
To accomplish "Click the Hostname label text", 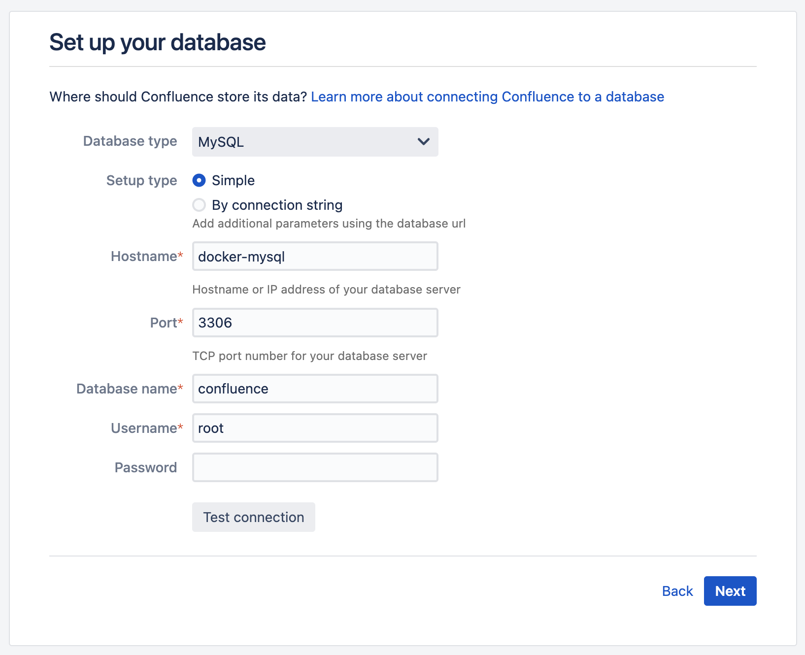I will click(x=144, y=256).
